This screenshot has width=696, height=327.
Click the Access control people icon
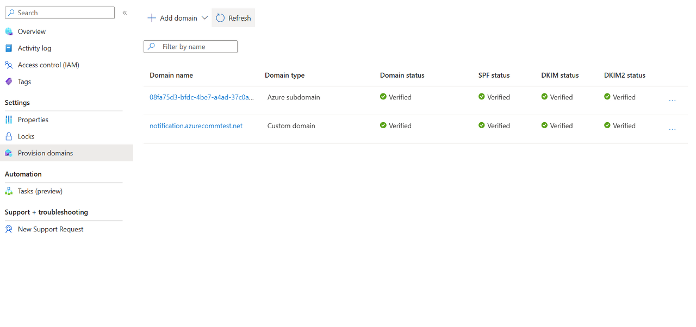[x=9, y=65]
